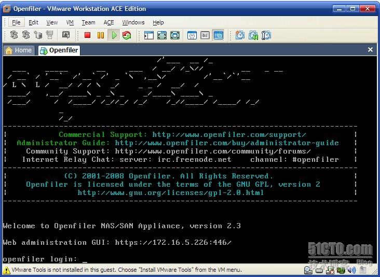Open the File menu

16,22
